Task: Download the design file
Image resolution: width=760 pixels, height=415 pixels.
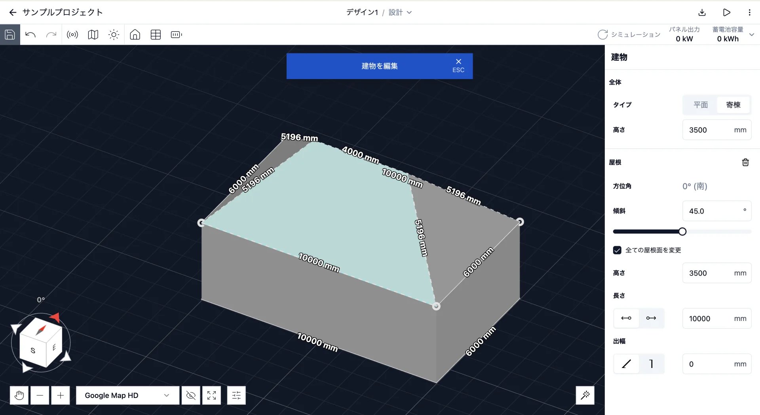Action: pos(702,12)
